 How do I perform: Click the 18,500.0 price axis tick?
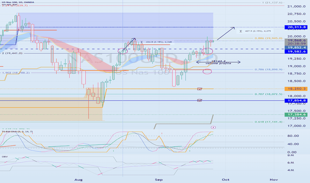click(x=296, y=81)
